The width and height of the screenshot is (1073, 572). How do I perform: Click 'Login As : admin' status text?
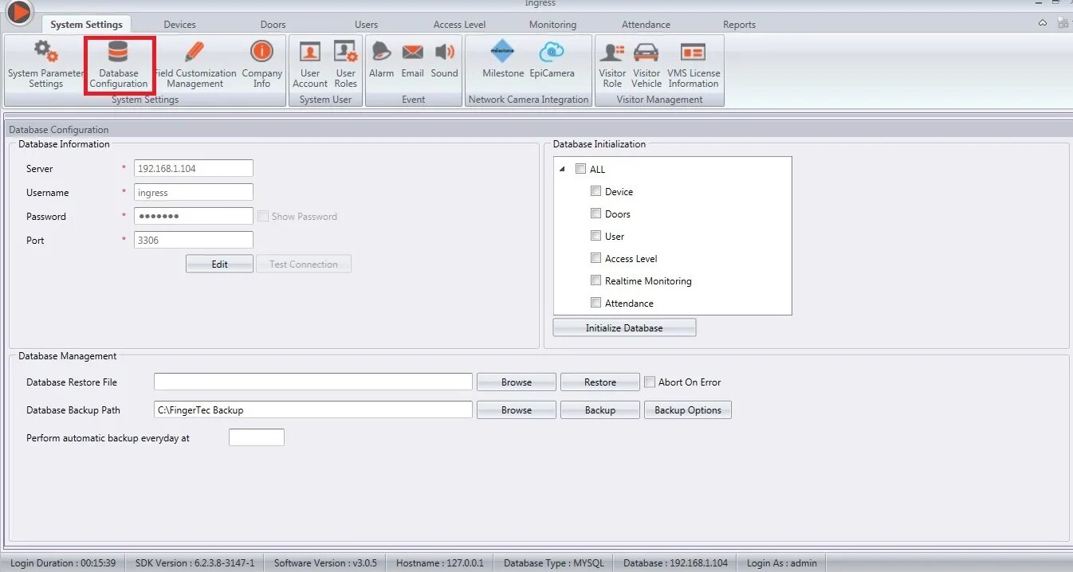point(782,562)
